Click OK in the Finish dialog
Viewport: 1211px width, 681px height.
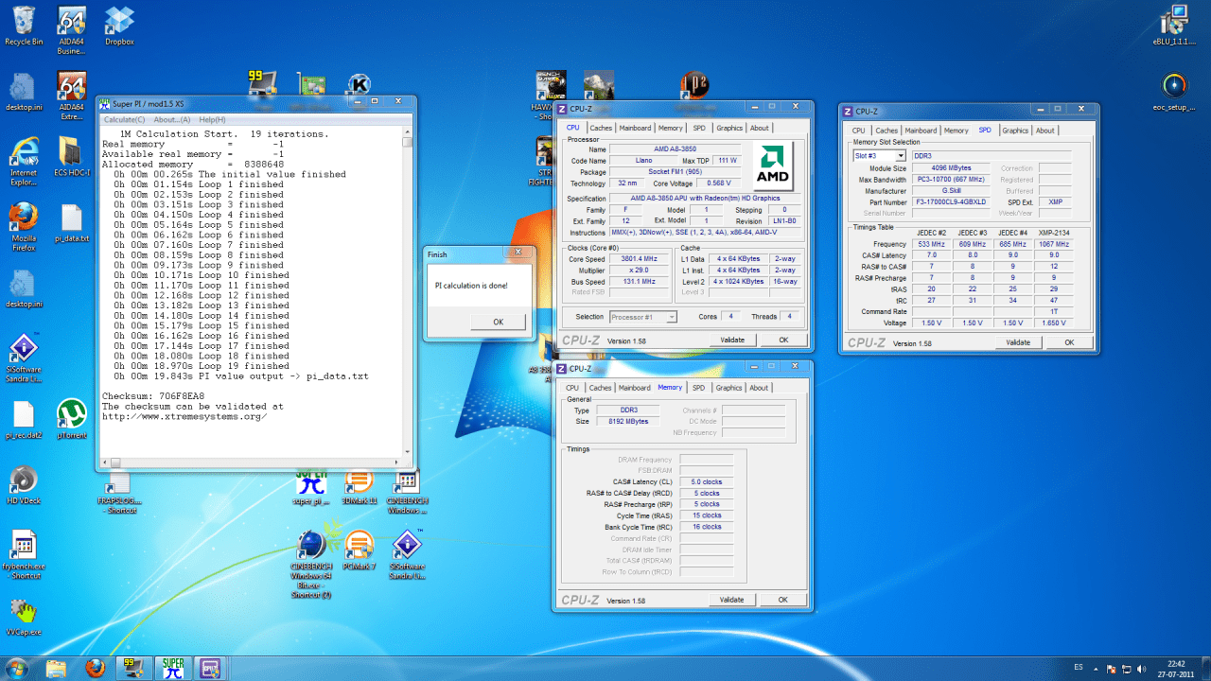[x=499, y=322]
